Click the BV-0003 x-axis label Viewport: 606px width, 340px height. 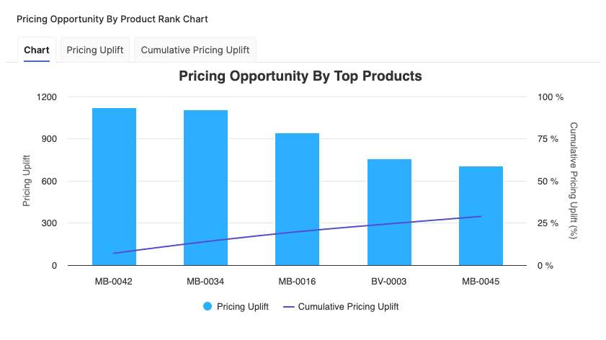pyautogui.click(x=389, y=281)
